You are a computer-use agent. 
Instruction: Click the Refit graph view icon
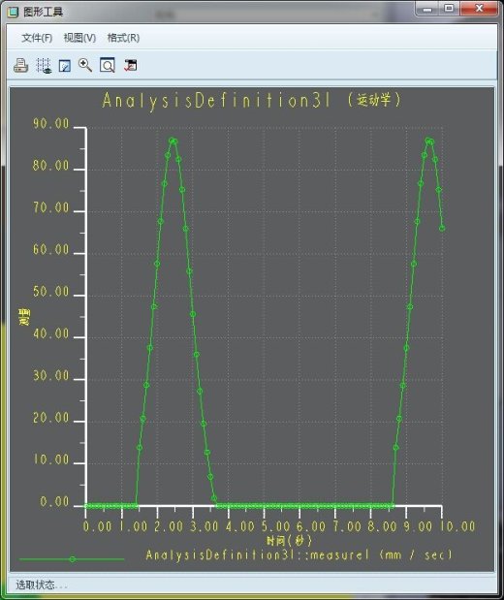[108, 65]
